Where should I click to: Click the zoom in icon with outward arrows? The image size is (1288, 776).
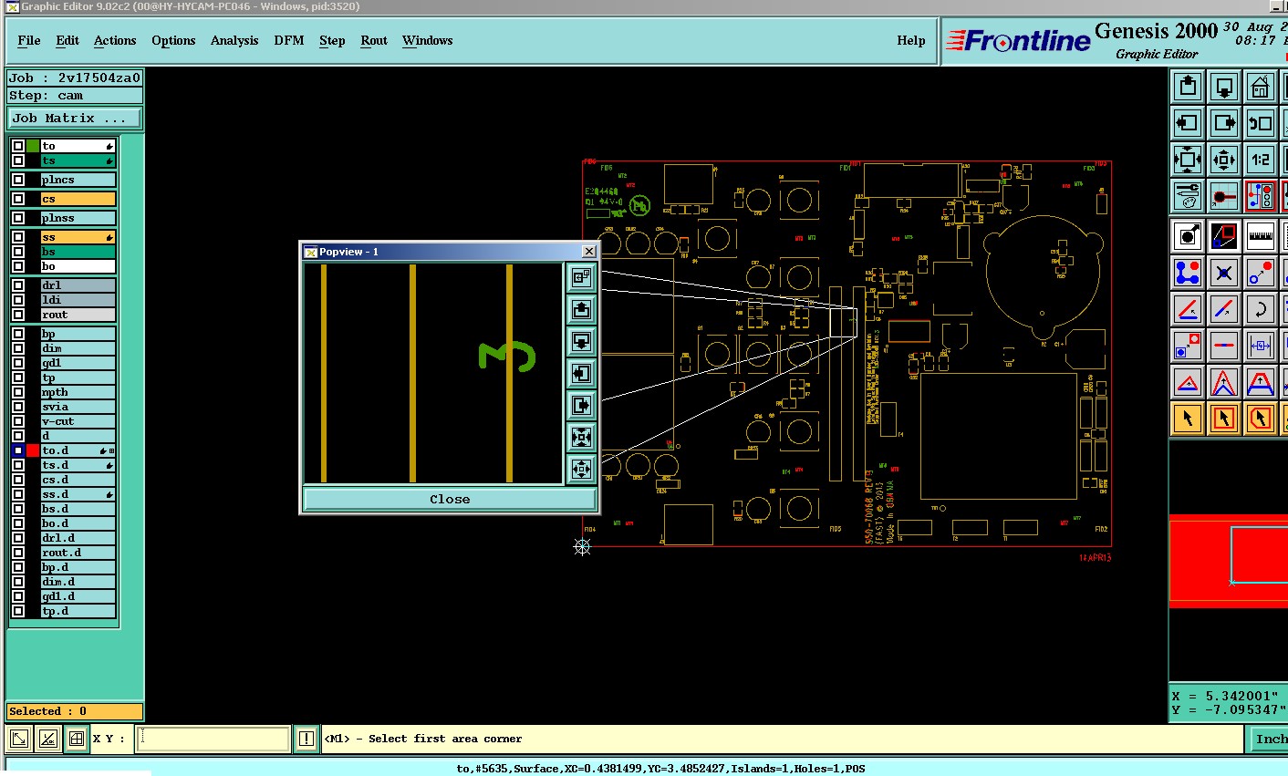[x=1188, y=160]
